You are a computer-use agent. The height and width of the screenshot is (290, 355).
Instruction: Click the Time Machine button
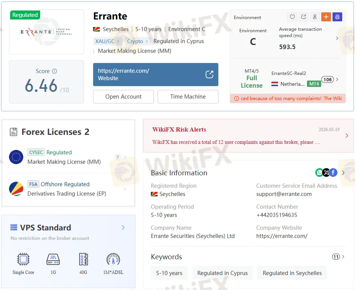click(188, 97)
